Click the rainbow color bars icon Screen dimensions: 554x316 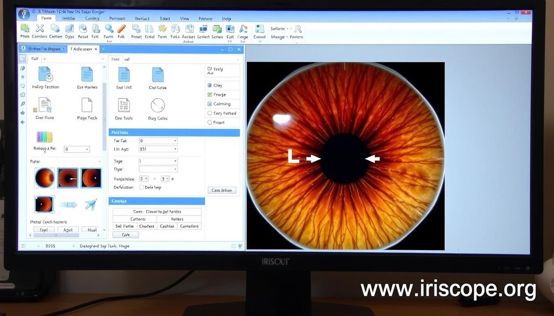[x=45, y=137]
